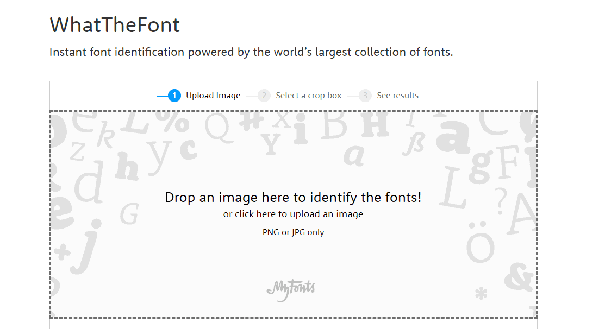Click 'Drop an image here to identify the fonts!'
Viewport: 605px width, 329px height.
click(292, 197)
